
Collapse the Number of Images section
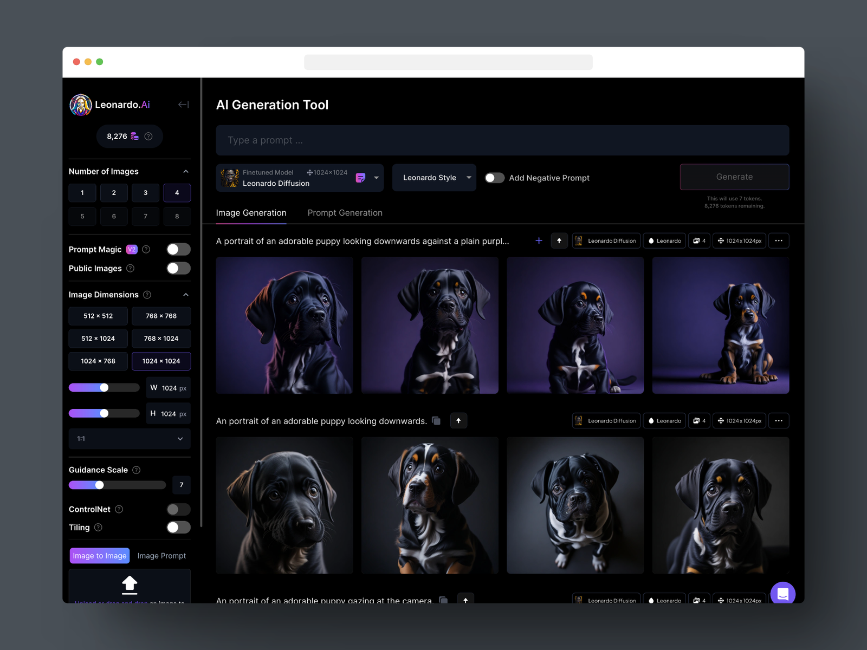pyautogui.click(x=186, y=171)
